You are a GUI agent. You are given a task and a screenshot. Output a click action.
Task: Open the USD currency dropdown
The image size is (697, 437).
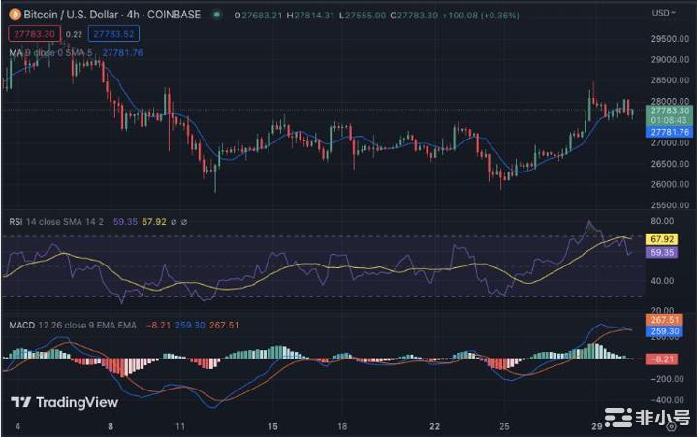[x=665, y=13]
